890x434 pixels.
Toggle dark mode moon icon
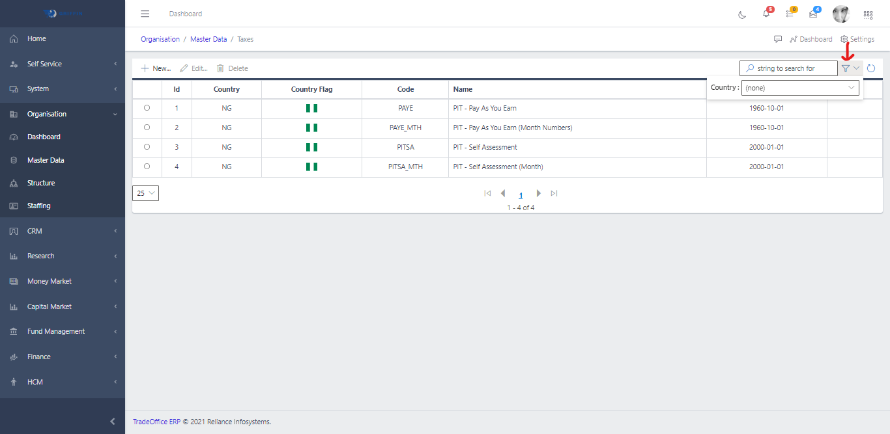pos(742,14)
